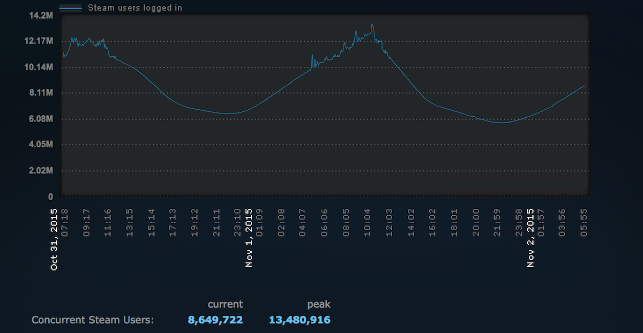Click the 20:00 time tick label
Image resolution: width=643 pixels, height=333 pixels.
coord(476,223)
